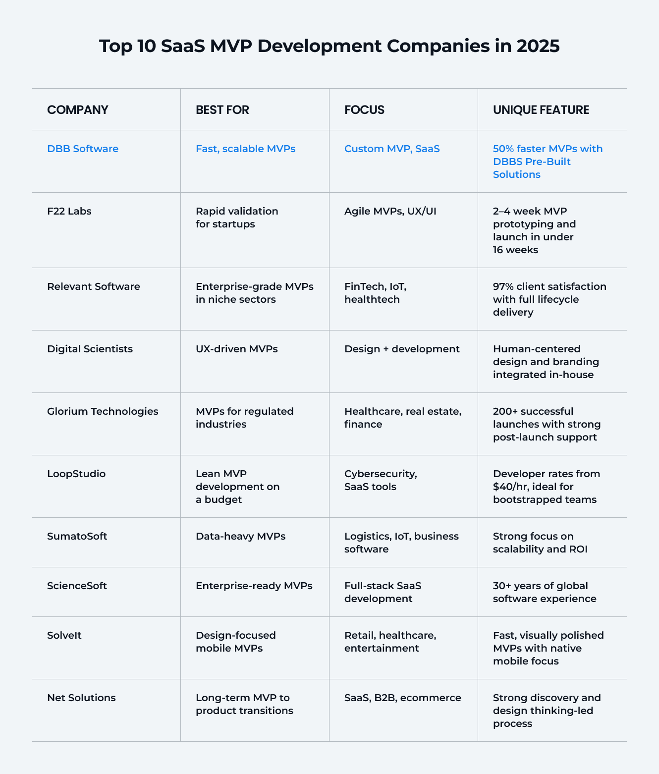This screenshot has width=659, height=774.
Task: Click the DBB Software company link
Action: (83, 149)
